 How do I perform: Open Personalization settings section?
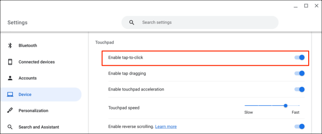(33, 111)
